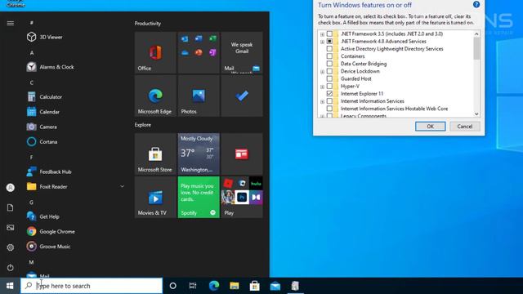Screen dimensions: 523x294
Task: Open Get Help app
Action: pos(43,216)
